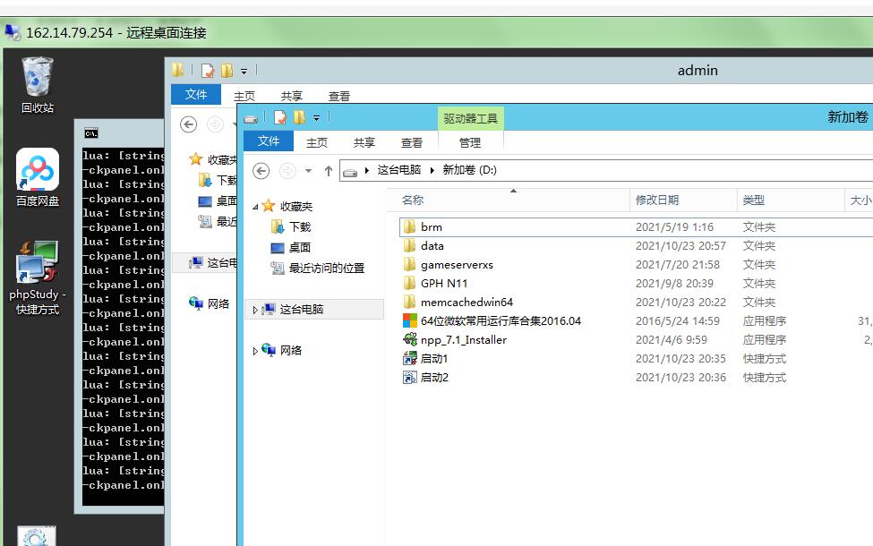The height and width of the screenshot is (546, 873).
Task: Click the up-directory arrow button
Action: pos(329,171)
